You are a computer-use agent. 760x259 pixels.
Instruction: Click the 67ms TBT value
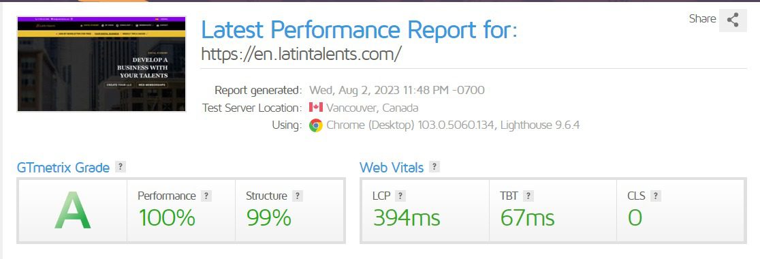point(527,217)
